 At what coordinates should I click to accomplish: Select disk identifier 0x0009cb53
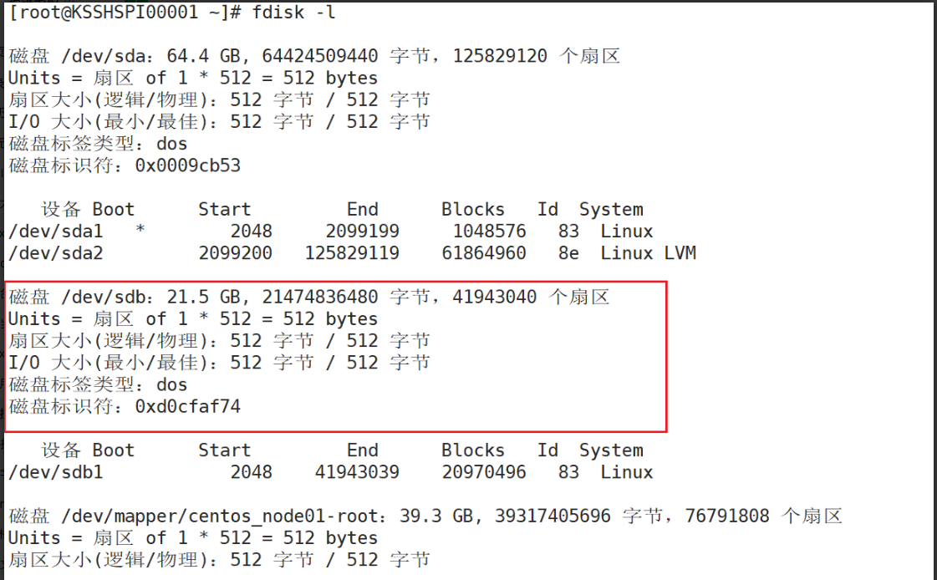coord(187,165)
